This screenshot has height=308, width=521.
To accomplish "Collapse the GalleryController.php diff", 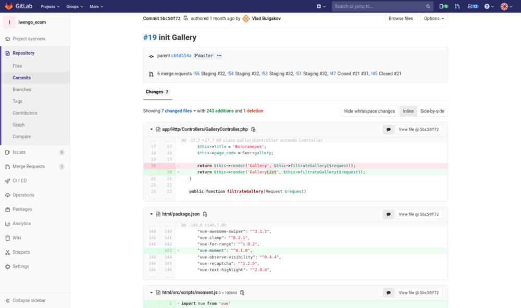I will pyautogui.click(x=152, y=129).
